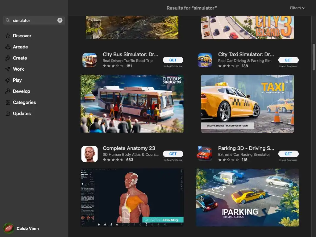
Task: Click 'Real Car Driving & Parking Sim' subtitle
Action: [245, 61]
